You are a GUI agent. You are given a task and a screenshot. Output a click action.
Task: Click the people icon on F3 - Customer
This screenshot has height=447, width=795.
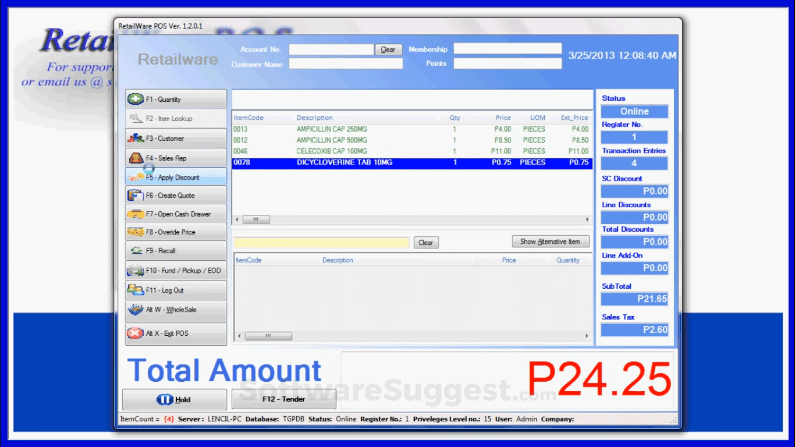pyautogui.click(x=136, y=139)
